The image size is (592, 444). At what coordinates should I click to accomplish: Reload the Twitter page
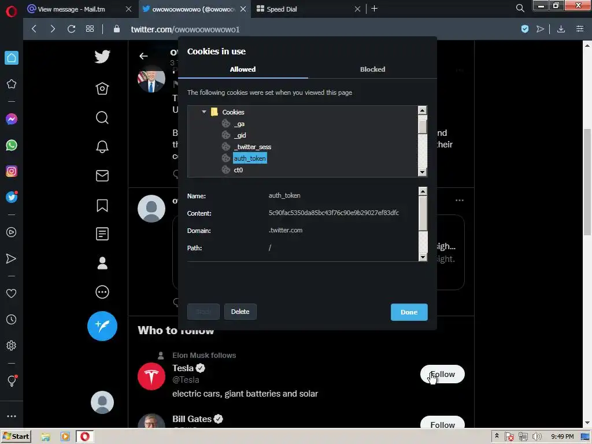(x=71, y=29)
